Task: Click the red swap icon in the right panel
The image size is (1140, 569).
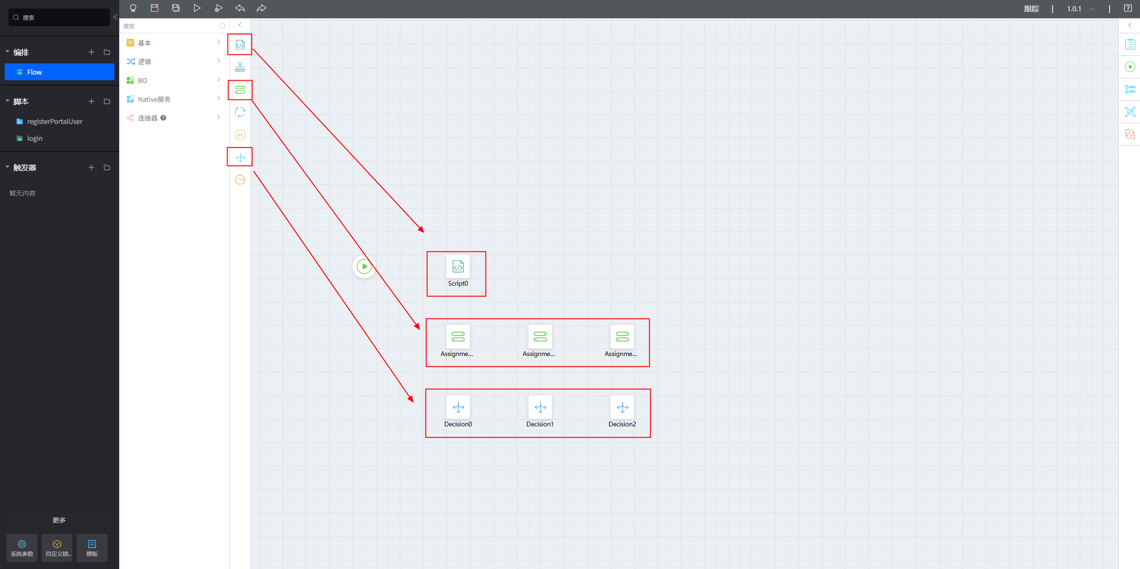Action: tap(1130, 135)
